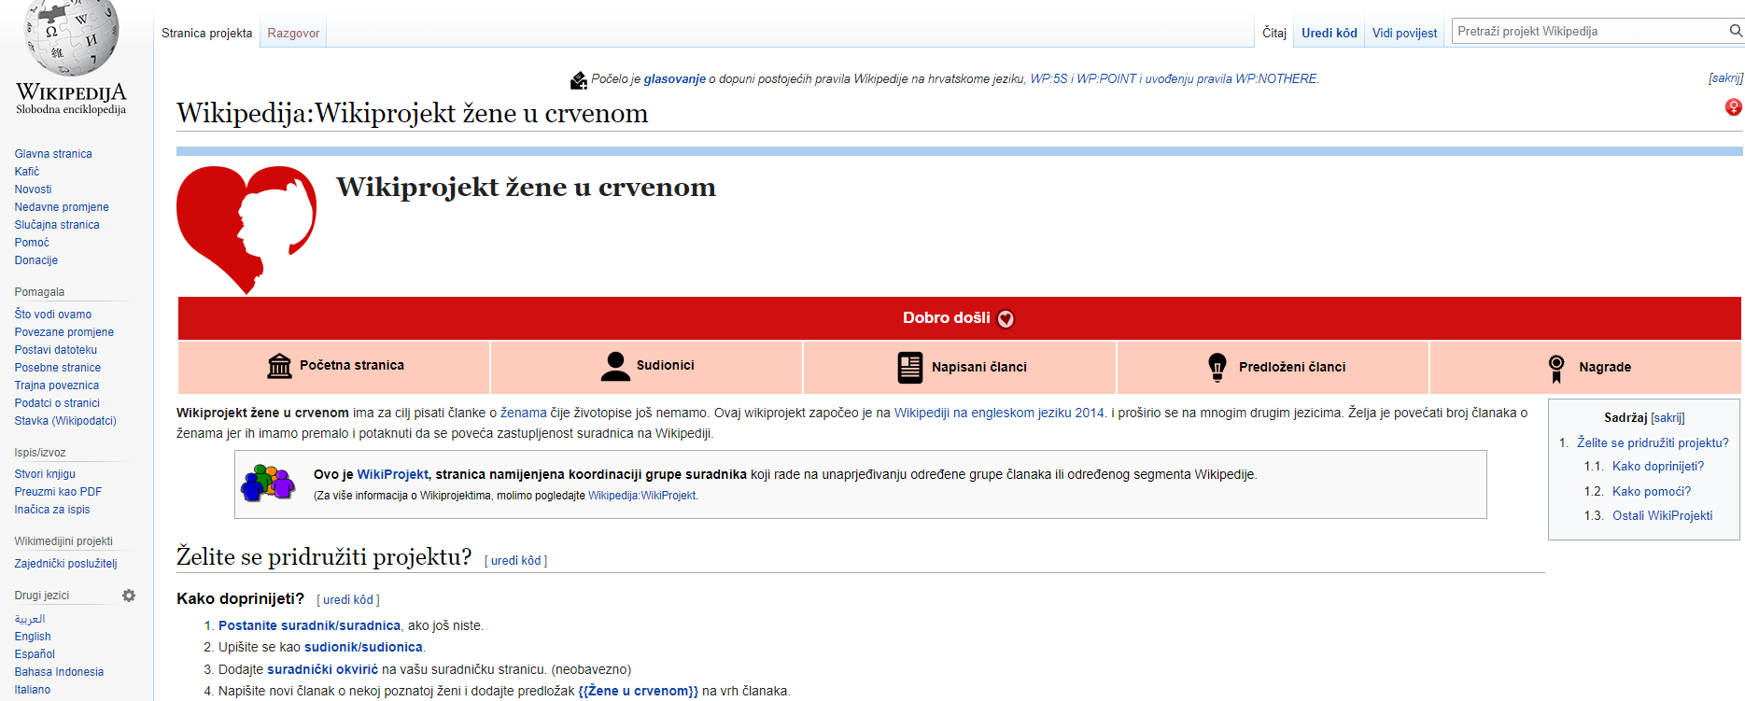Switch to Italiano language version

coord(33,690)
